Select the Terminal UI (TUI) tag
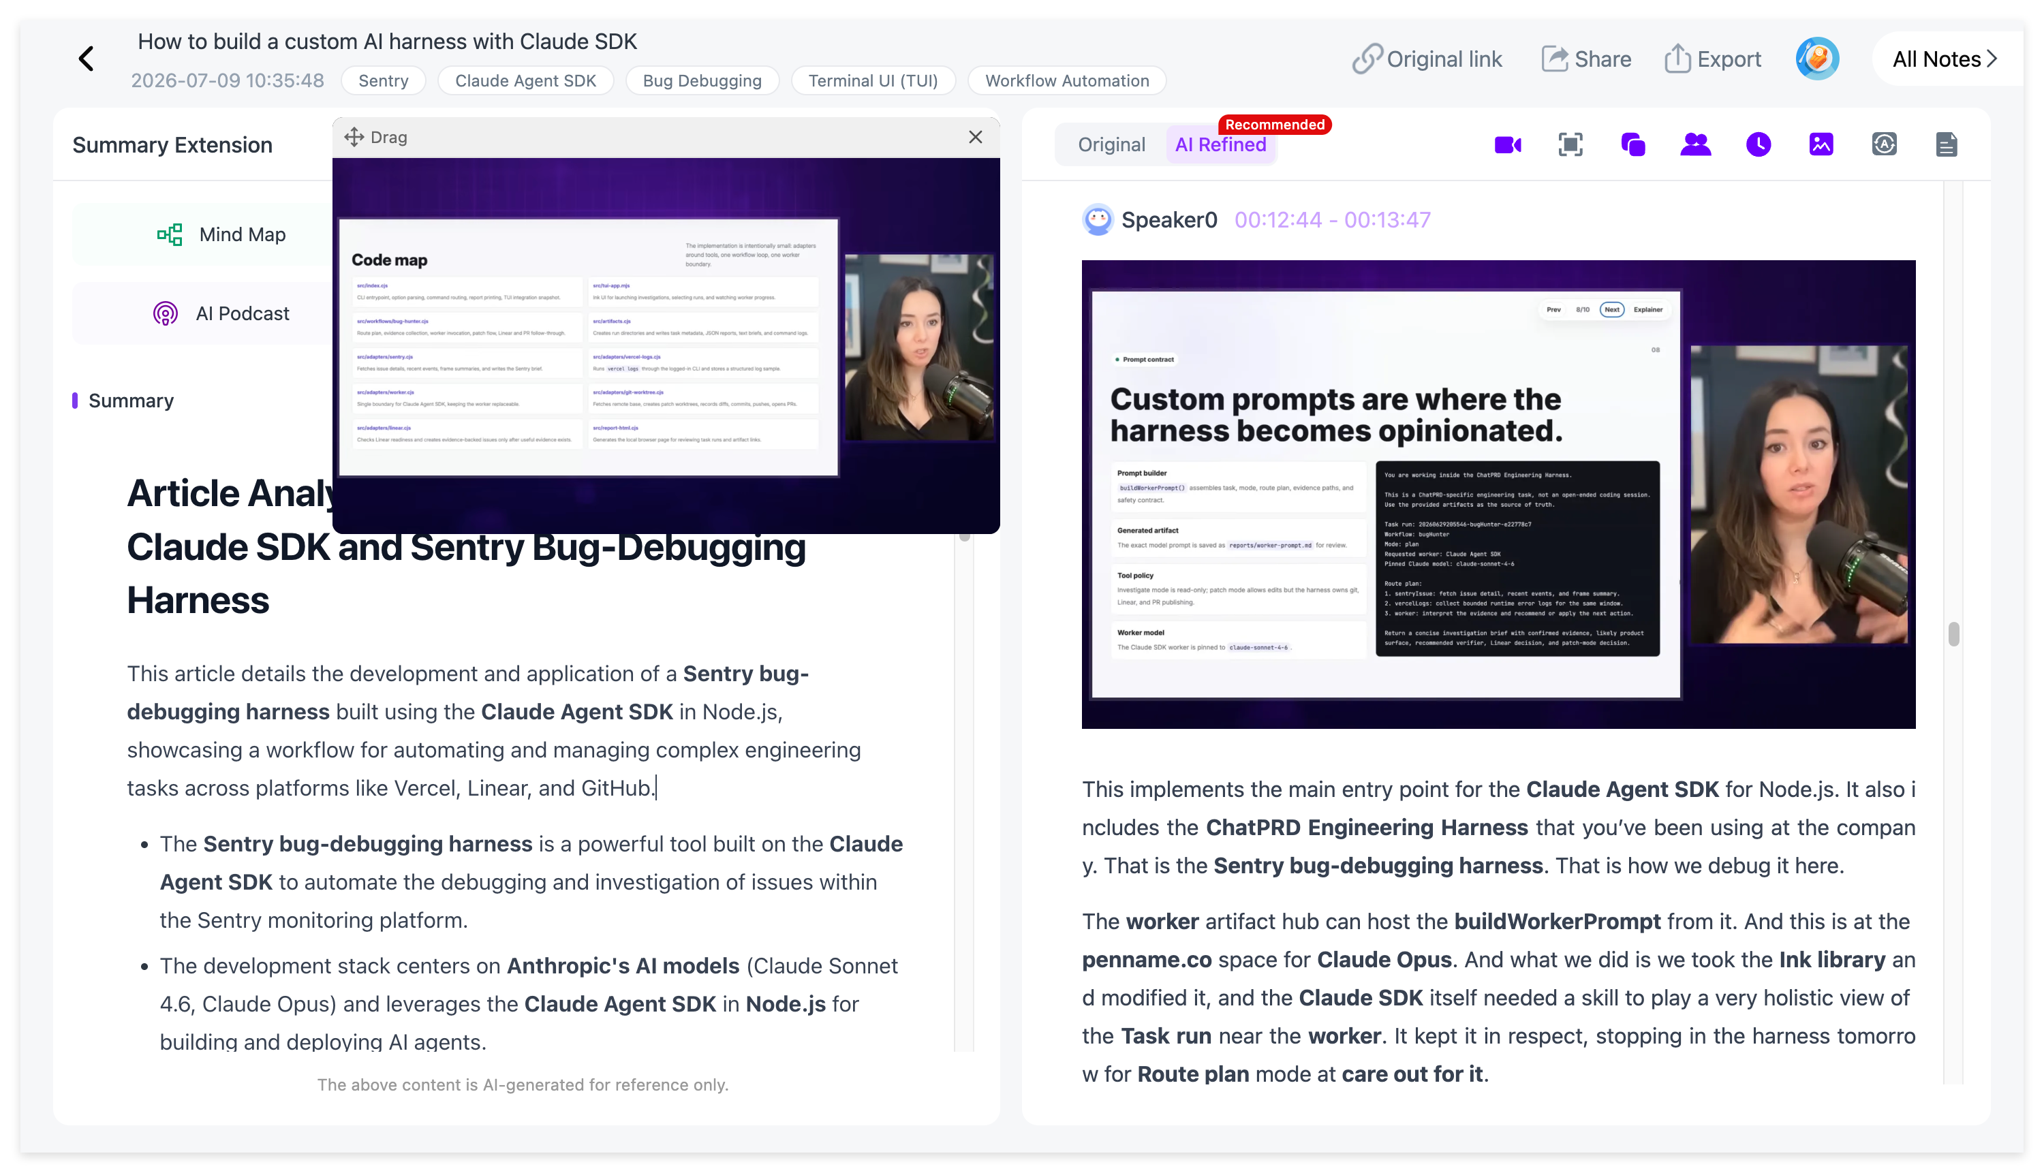The image size is (2044, 1173). coord(873,80)
